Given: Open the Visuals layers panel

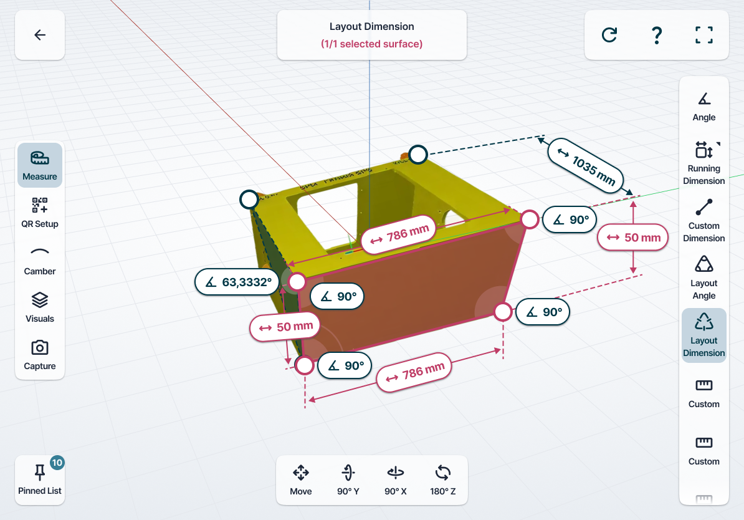Looking at the screenshot, I should (40, 307).
